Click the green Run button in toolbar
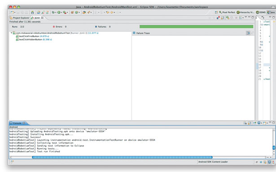 point(59,13)
